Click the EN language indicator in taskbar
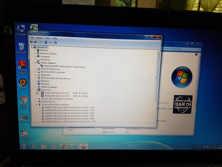 [197, 146]
